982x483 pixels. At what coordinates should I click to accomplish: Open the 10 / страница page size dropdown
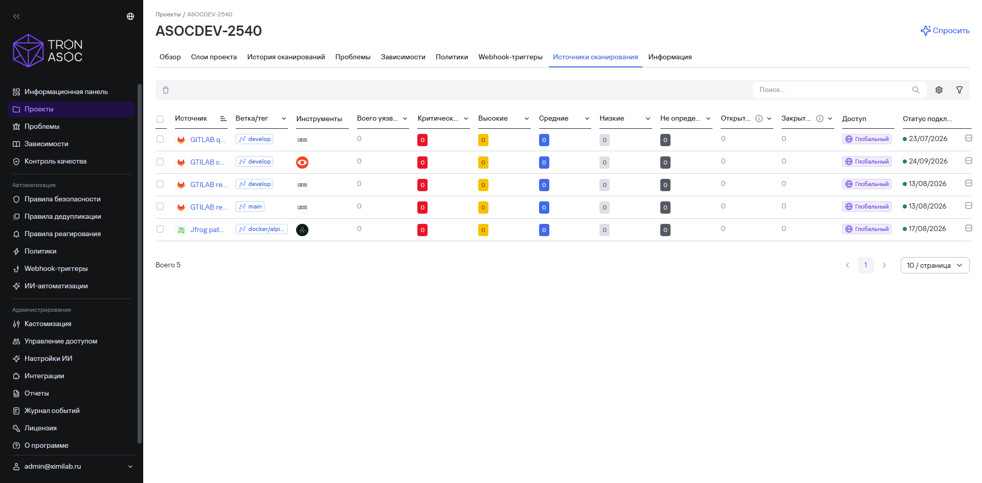[x=935, y=265]
